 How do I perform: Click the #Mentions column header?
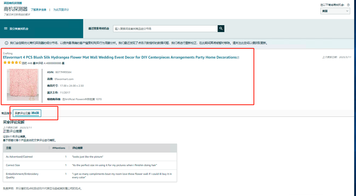[x=59, y=148]
